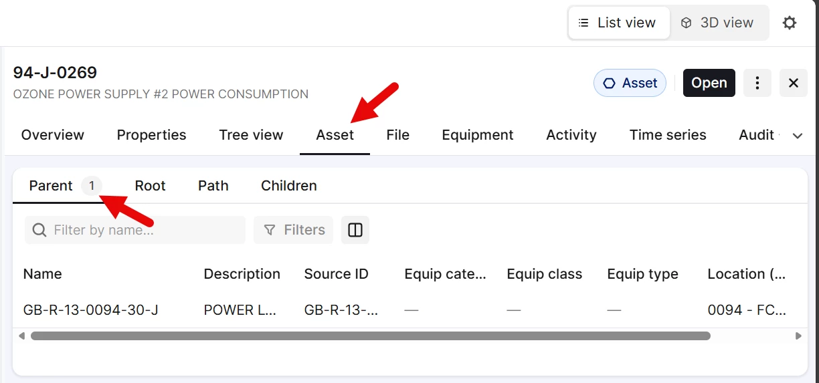Click the search magnifier icon
This screenshot has height=383, width=819.
(x=40, y=230)
